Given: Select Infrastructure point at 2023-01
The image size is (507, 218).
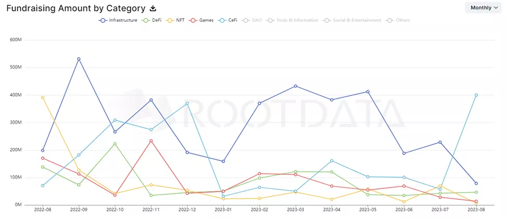Looking at the screenshot, I should point(223,161).
